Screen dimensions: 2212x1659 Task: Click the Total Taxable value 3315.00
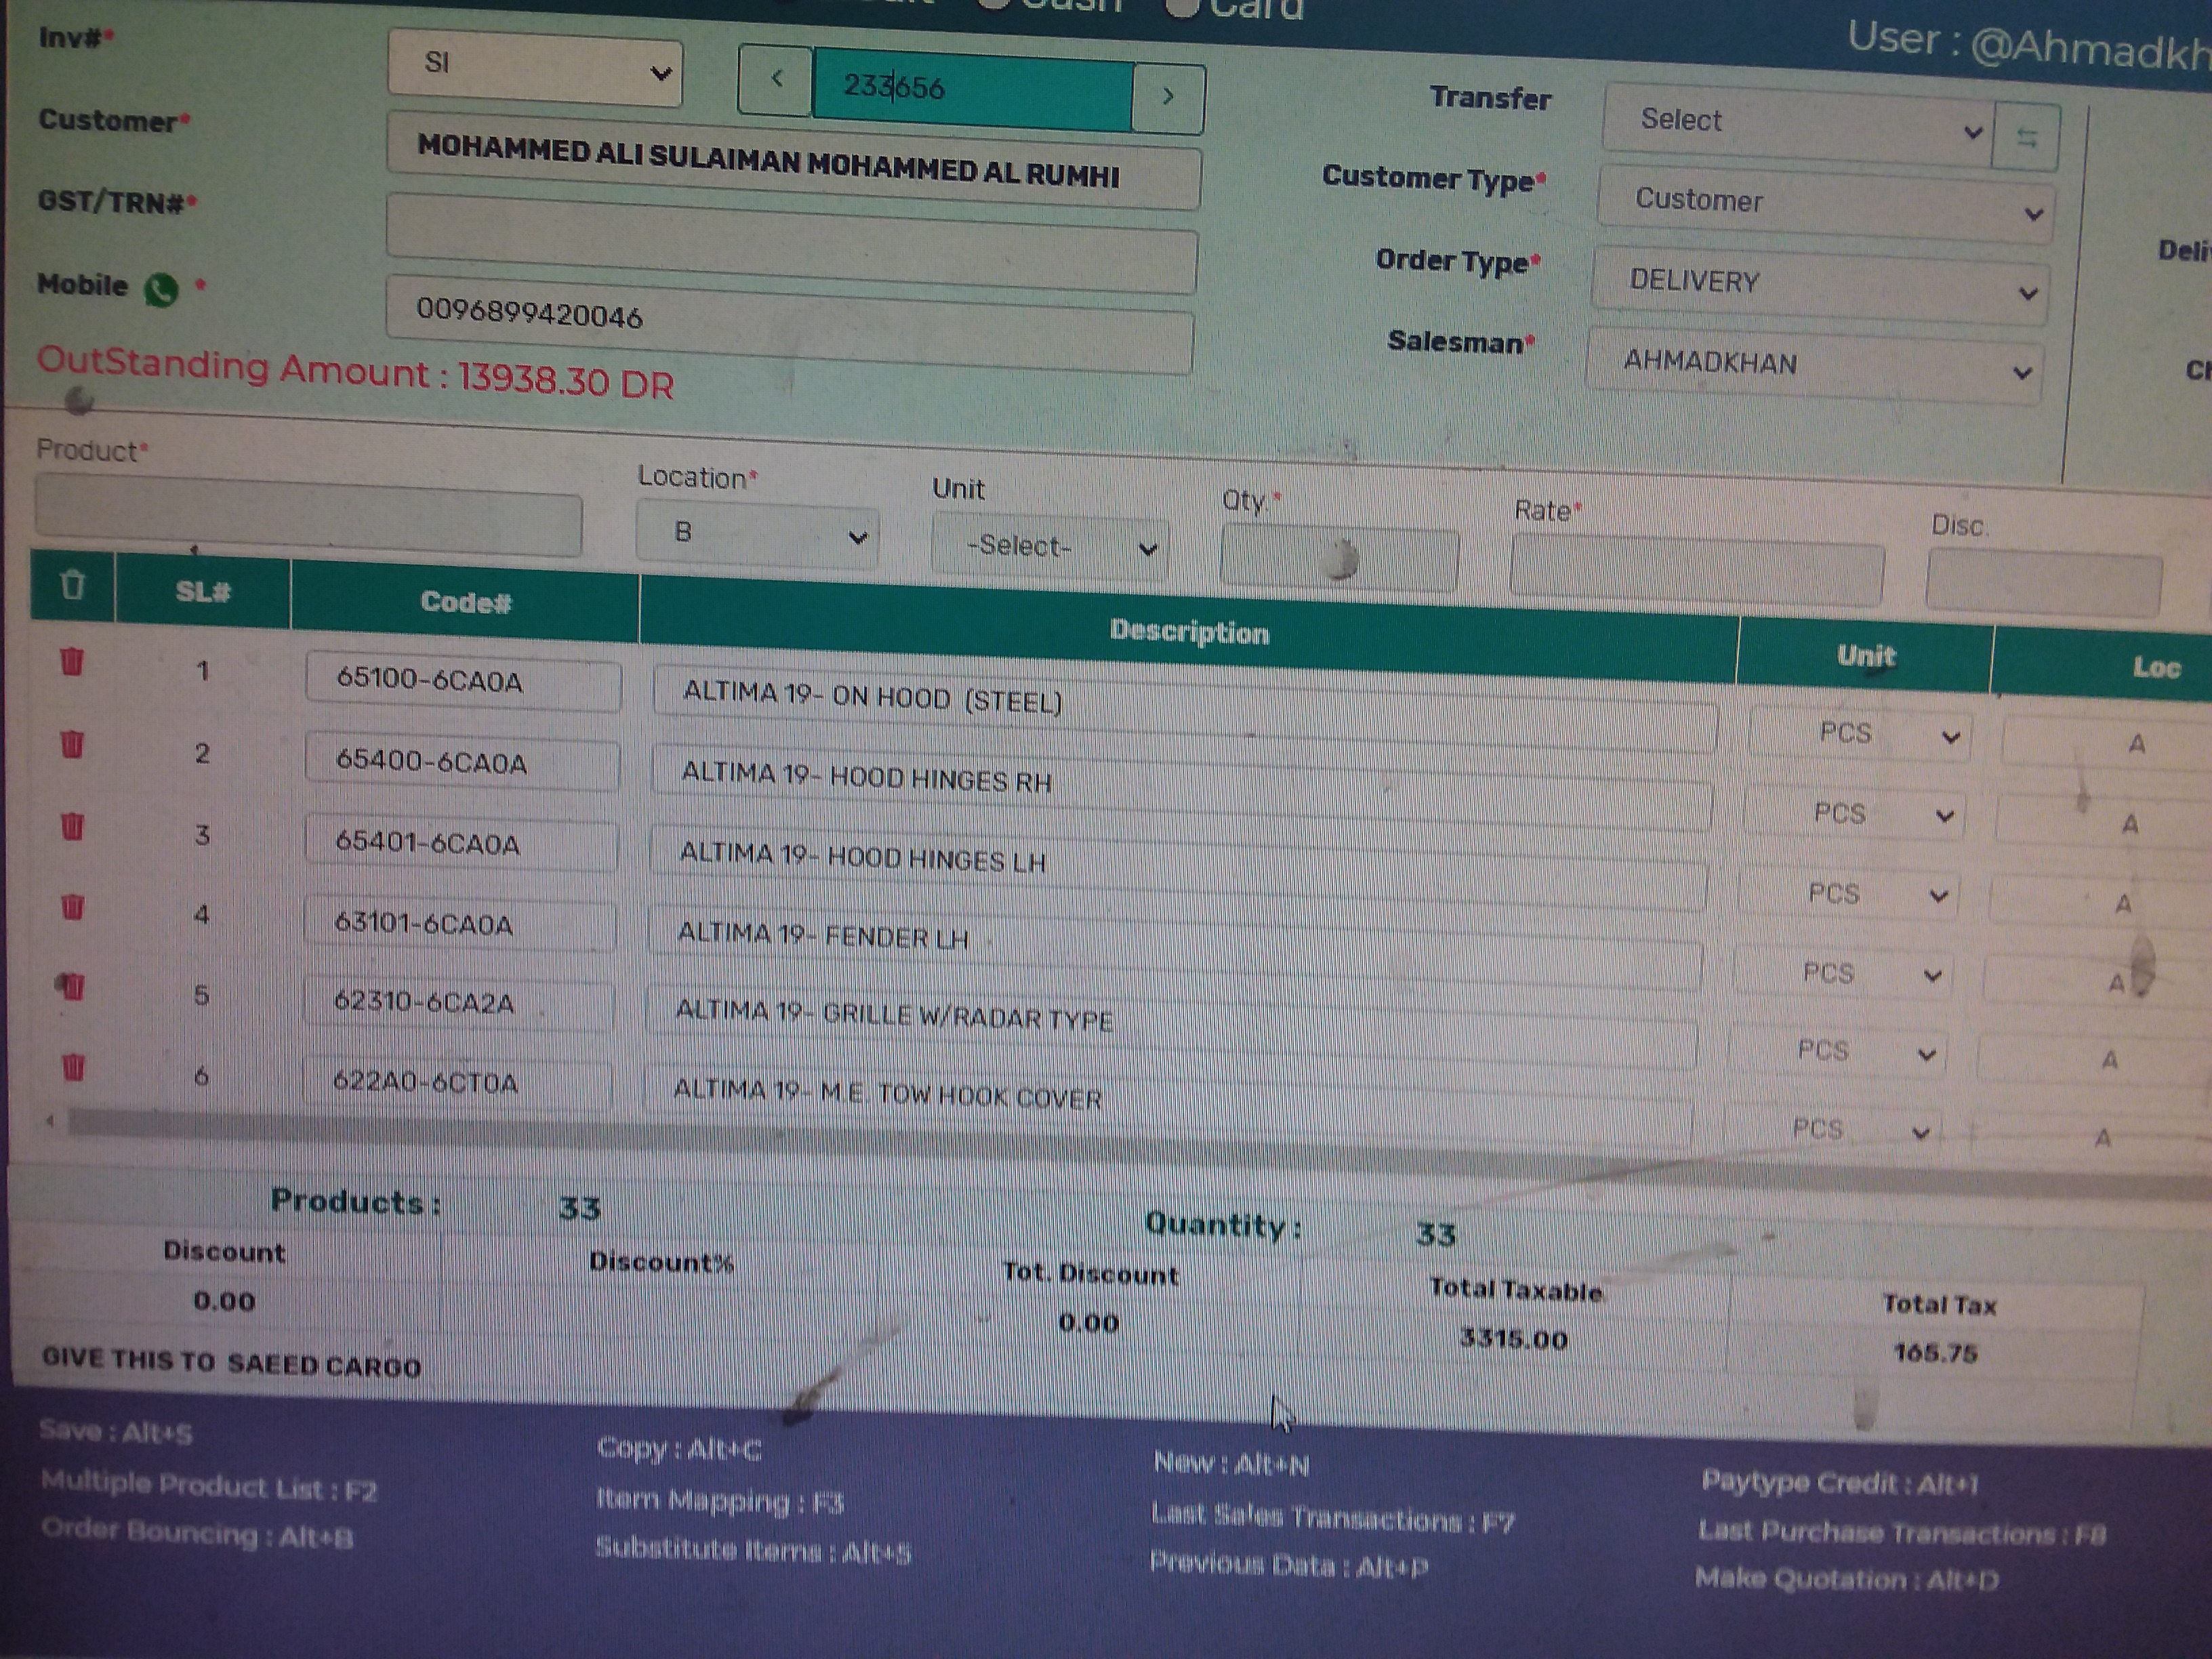point(1513,1338)
